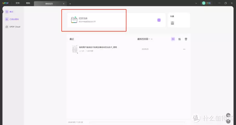
Task: Click the 批量 label
Action: coord(172,16)
